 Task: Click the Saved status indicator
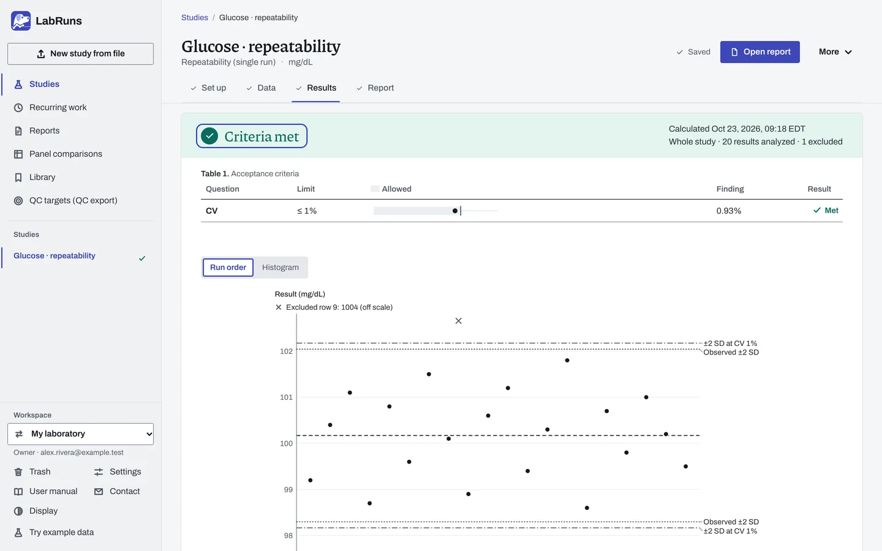[693, 52]
